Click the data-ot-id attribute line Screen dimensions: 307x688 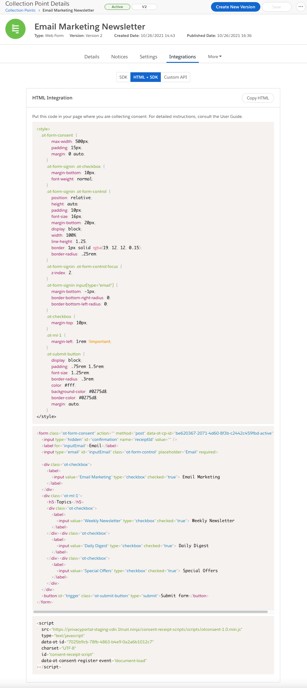(97, 642)
